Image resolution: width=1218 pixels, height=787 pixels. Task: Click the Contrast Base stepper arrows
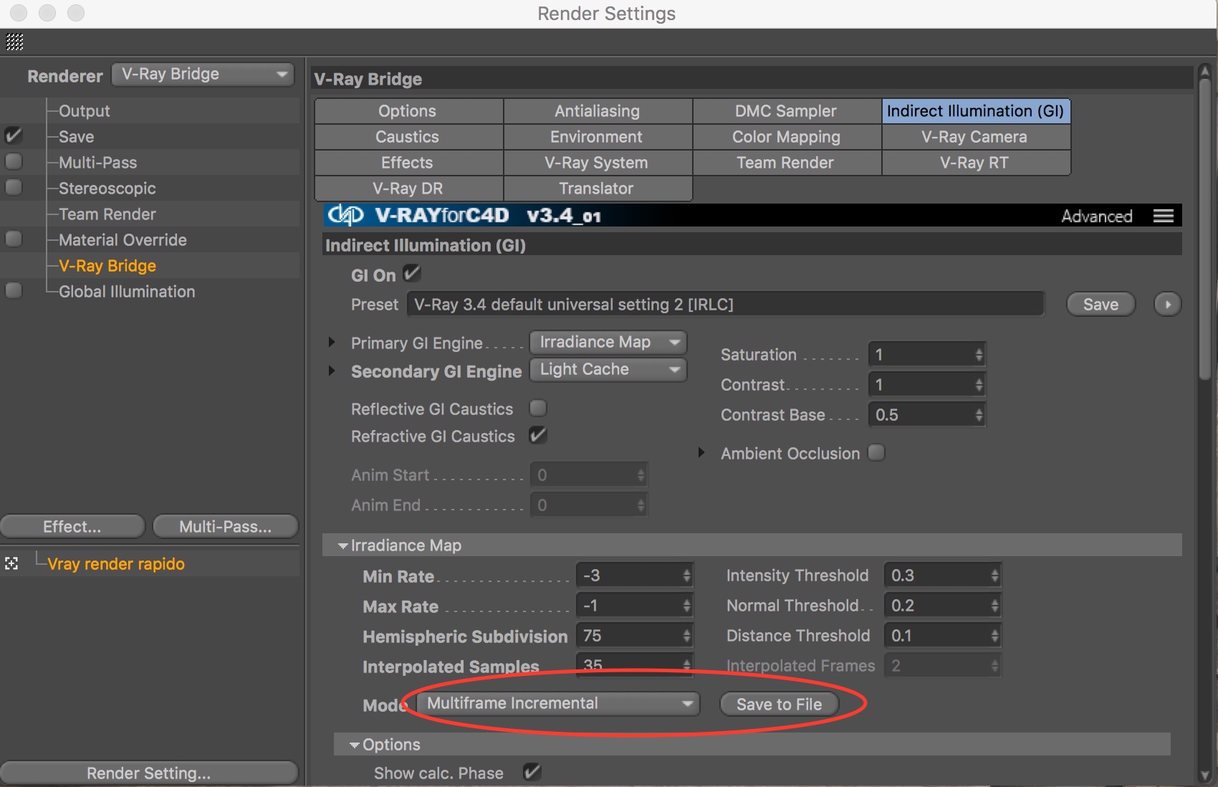click(x=979, y=415)
